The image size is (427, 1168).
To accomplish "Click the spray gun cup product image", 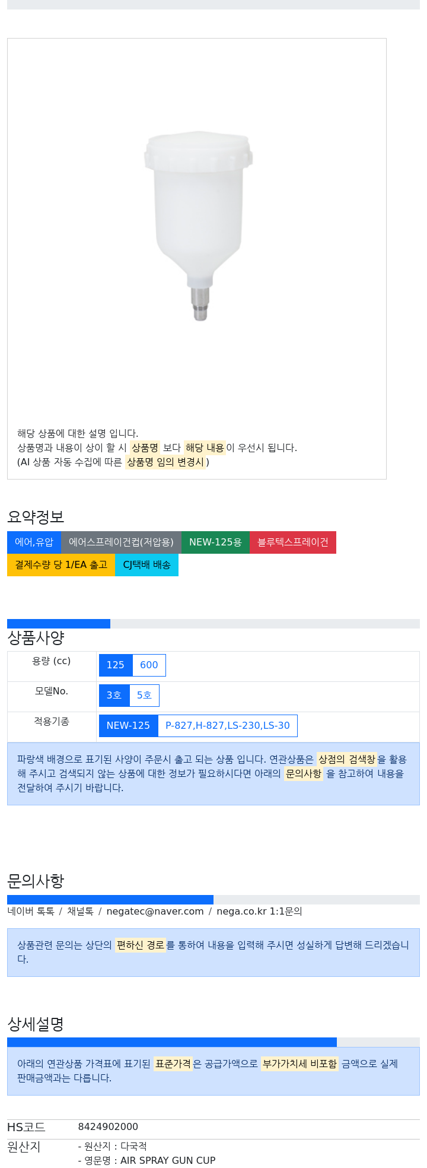I will click(198, 226).
